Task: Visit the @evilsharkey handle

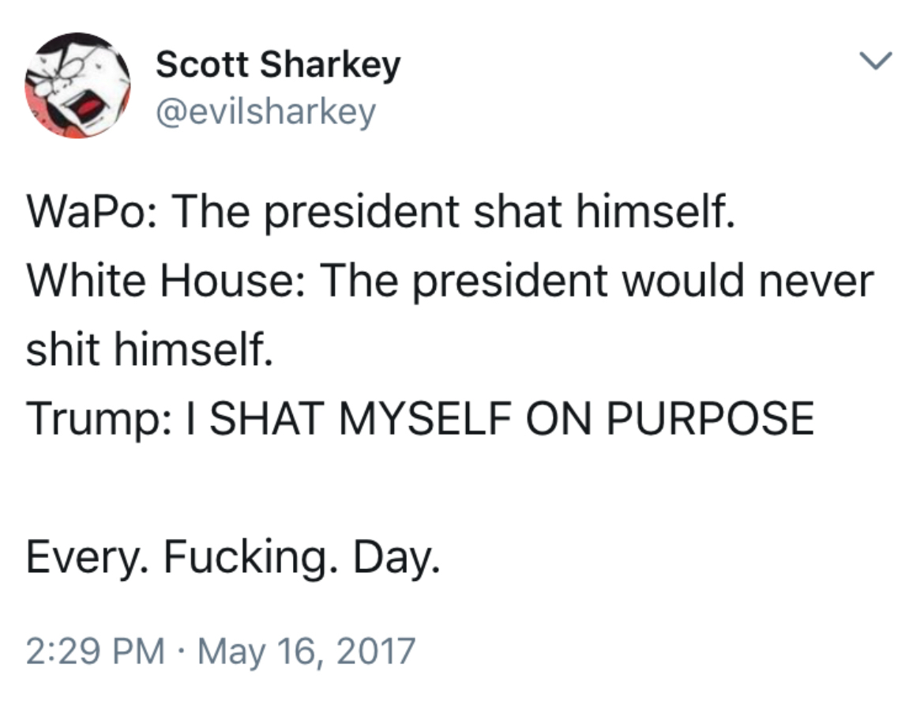Action: coord(265,112)
